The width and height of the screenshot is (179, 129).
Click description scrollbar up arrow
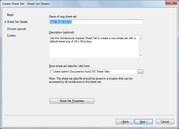141,38
